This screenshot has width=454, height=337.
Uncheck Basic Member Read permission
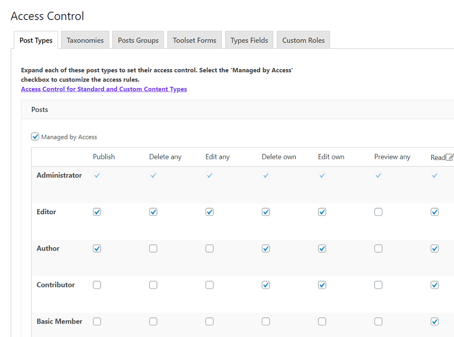[434, 322]
